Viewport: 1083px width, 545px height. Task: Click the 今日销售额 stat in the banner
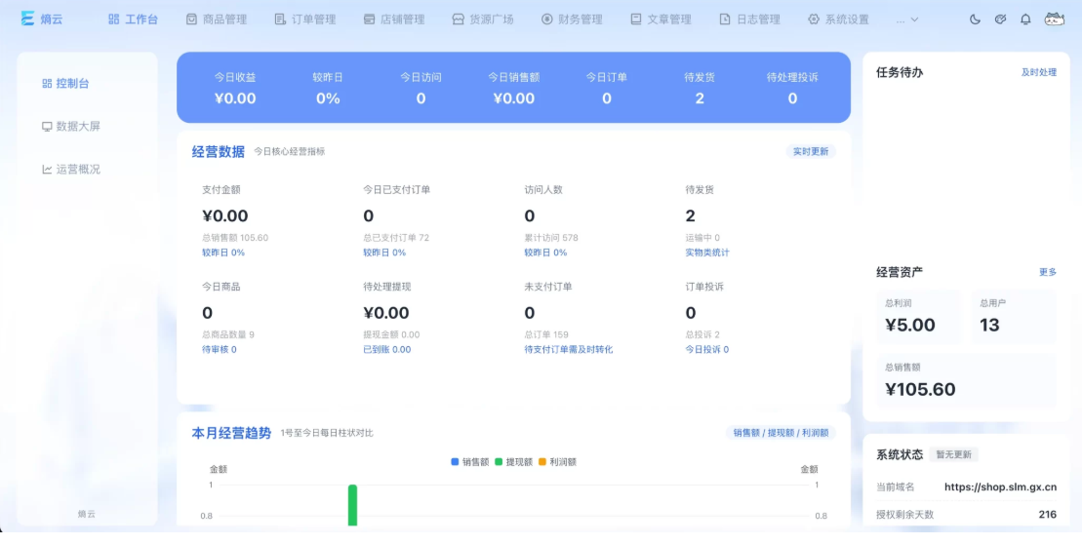coord(514,89)
